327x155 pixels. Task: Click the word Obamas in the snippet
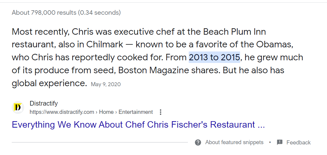275,44
